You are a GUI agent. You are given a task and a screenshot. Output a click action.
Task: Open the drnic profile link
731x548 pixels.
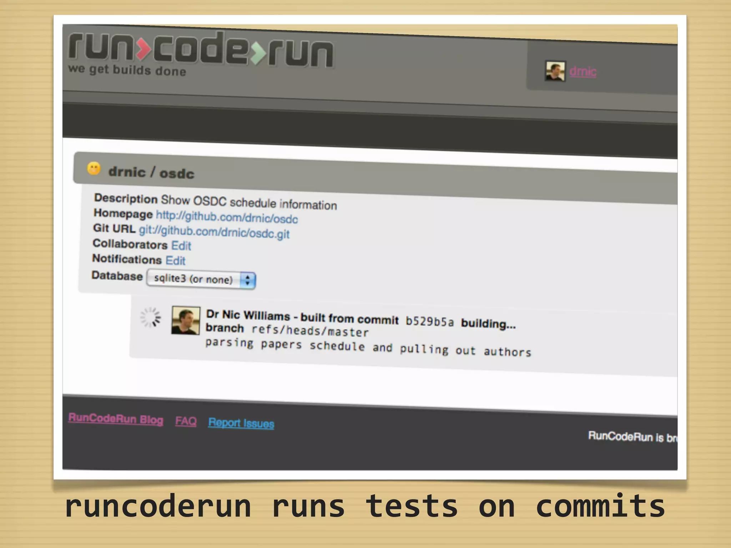coord(583,72)
